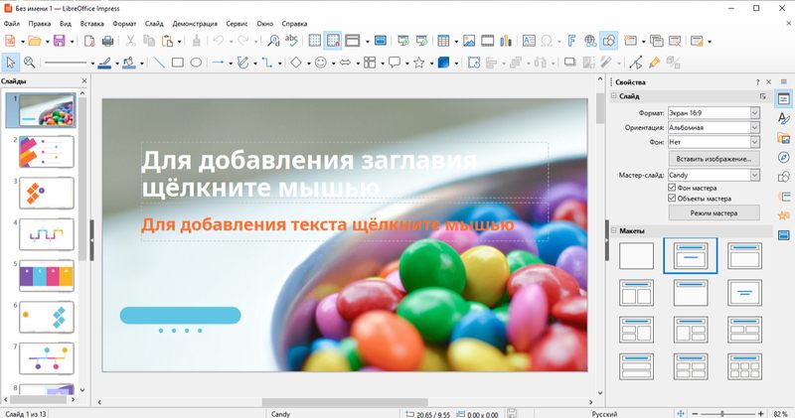Viewport: 795px width, 418px height.
Task: Uncheck Объекты мастера checkbox
Action: coord(672,199)
